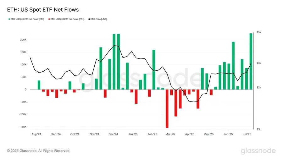The image size is (283, 159).
Task: Toggle the red ETF Net Flows legend entry
Action: [x=66, y=19]
